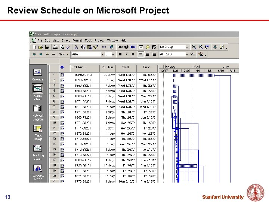The width and height of the screenshot is (269, 202).
Task: Open the Tracking Gantt view
Action: [38, 153]
